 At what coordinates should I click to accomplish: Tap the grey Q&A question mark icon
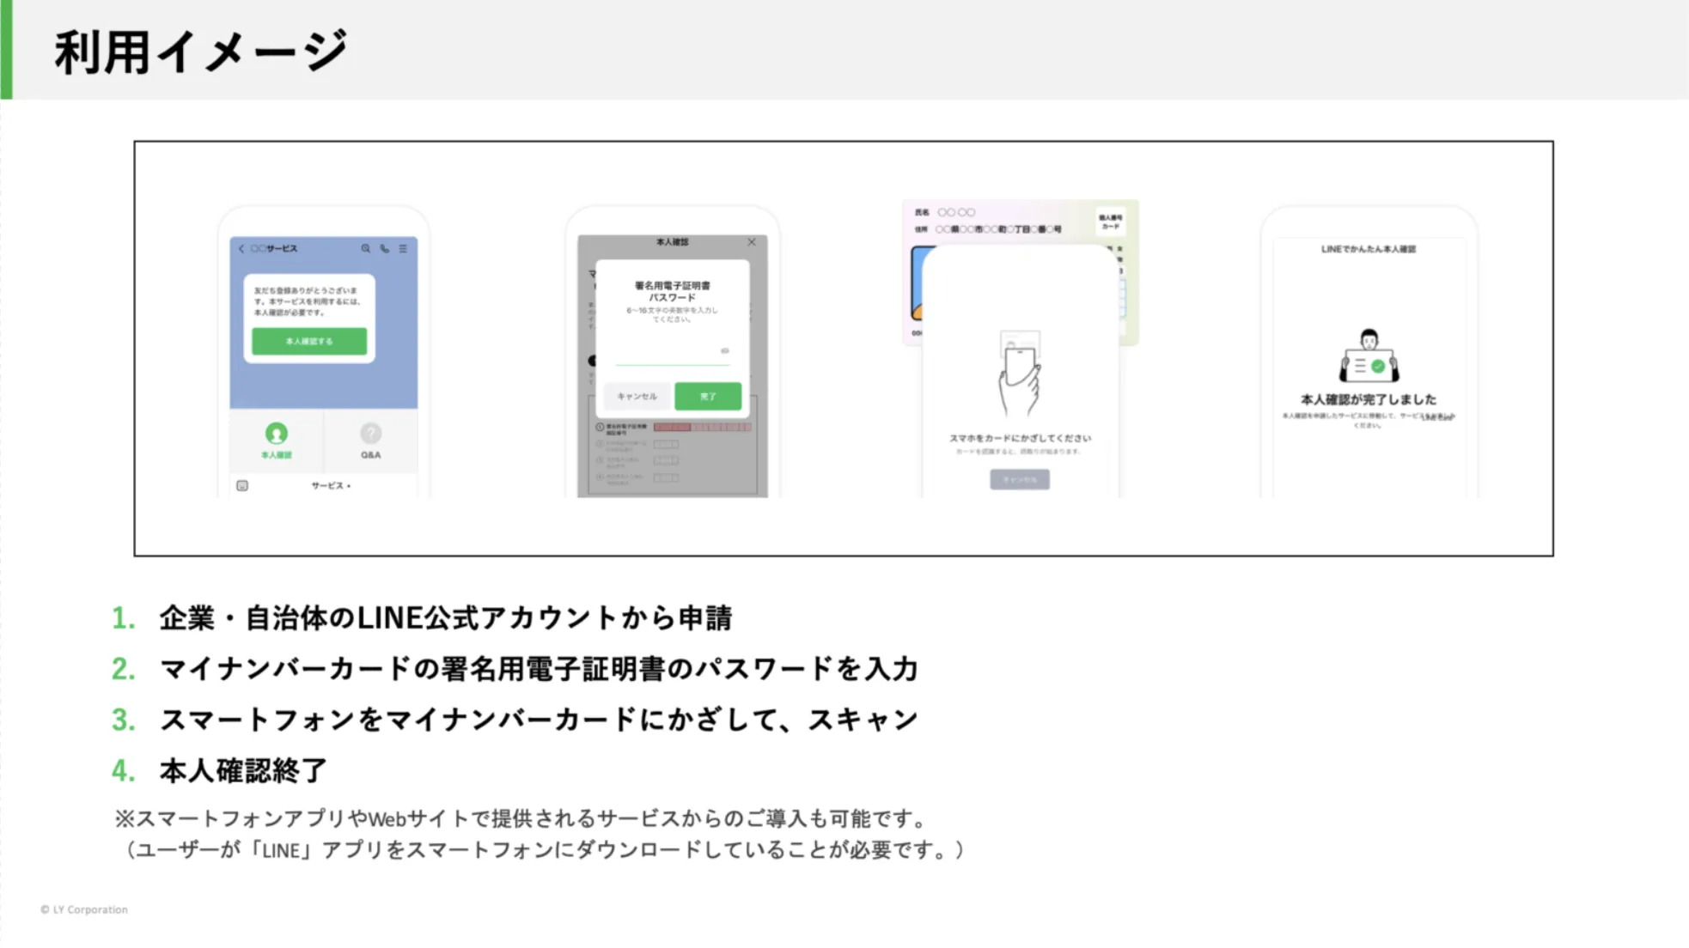click(x=370, y=434)
